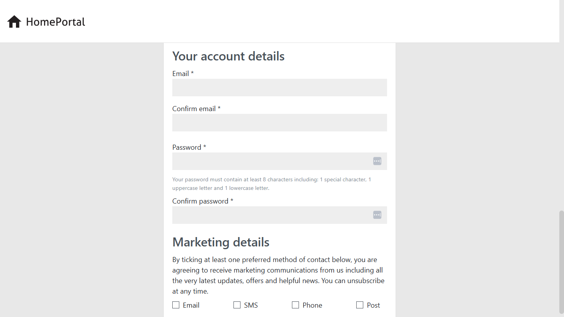Click the password requirements hint text
The image size is (564, 317).
tap(272, 184)
